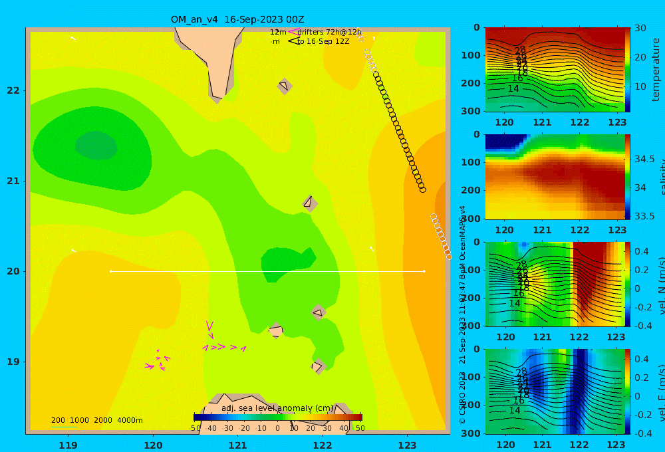Click latitude label '22' on main map
665x452 pixels.
pyautogui.click(x=13, y=90)
